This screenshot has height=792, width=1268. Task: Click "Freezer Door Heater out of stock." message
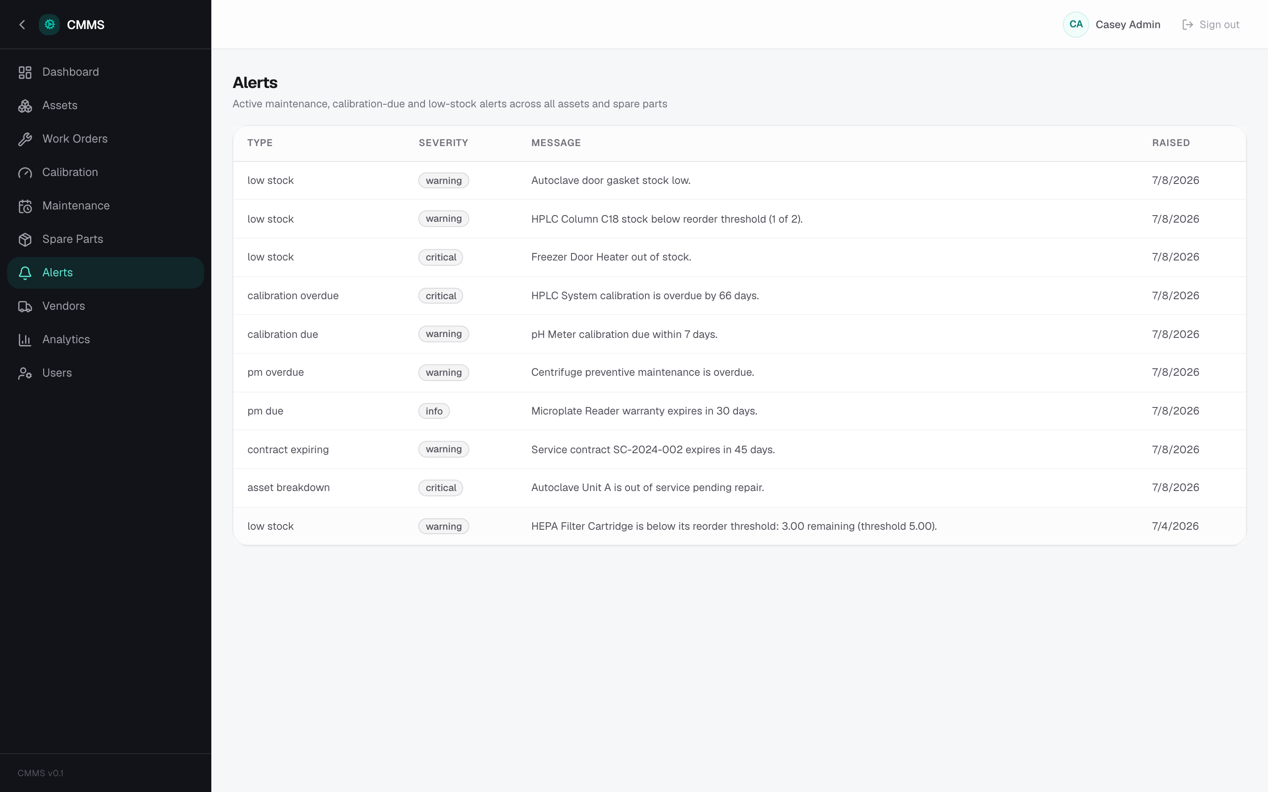(611, 257)
